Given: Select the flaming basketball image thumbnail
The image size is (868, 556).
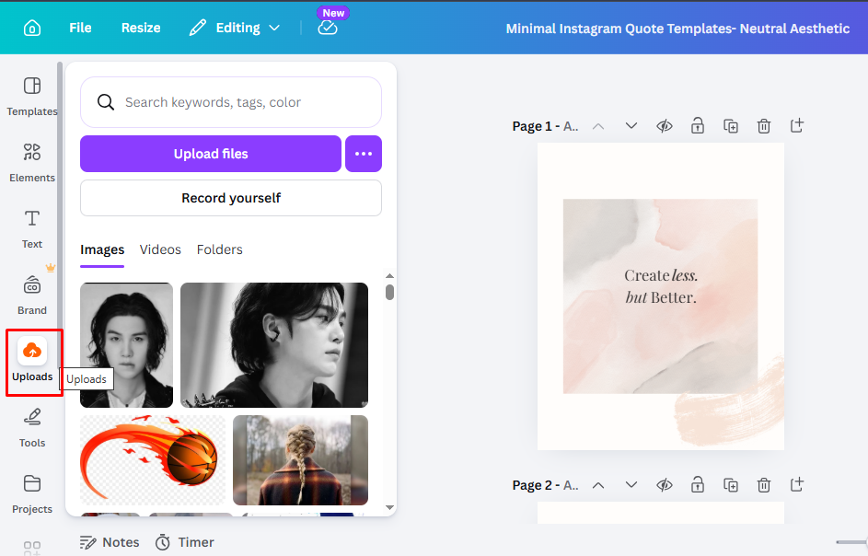Looking at the screenshot, I should [x=153, y=460].
